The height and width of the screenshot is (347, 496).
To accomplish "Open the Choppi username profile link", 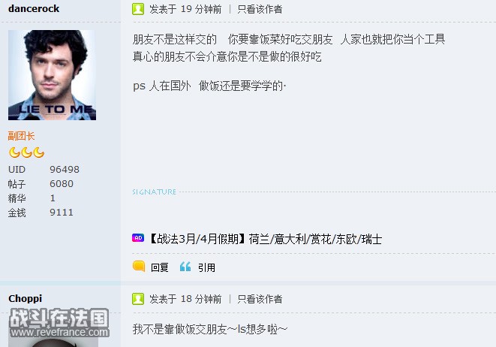I will (26, 298).
